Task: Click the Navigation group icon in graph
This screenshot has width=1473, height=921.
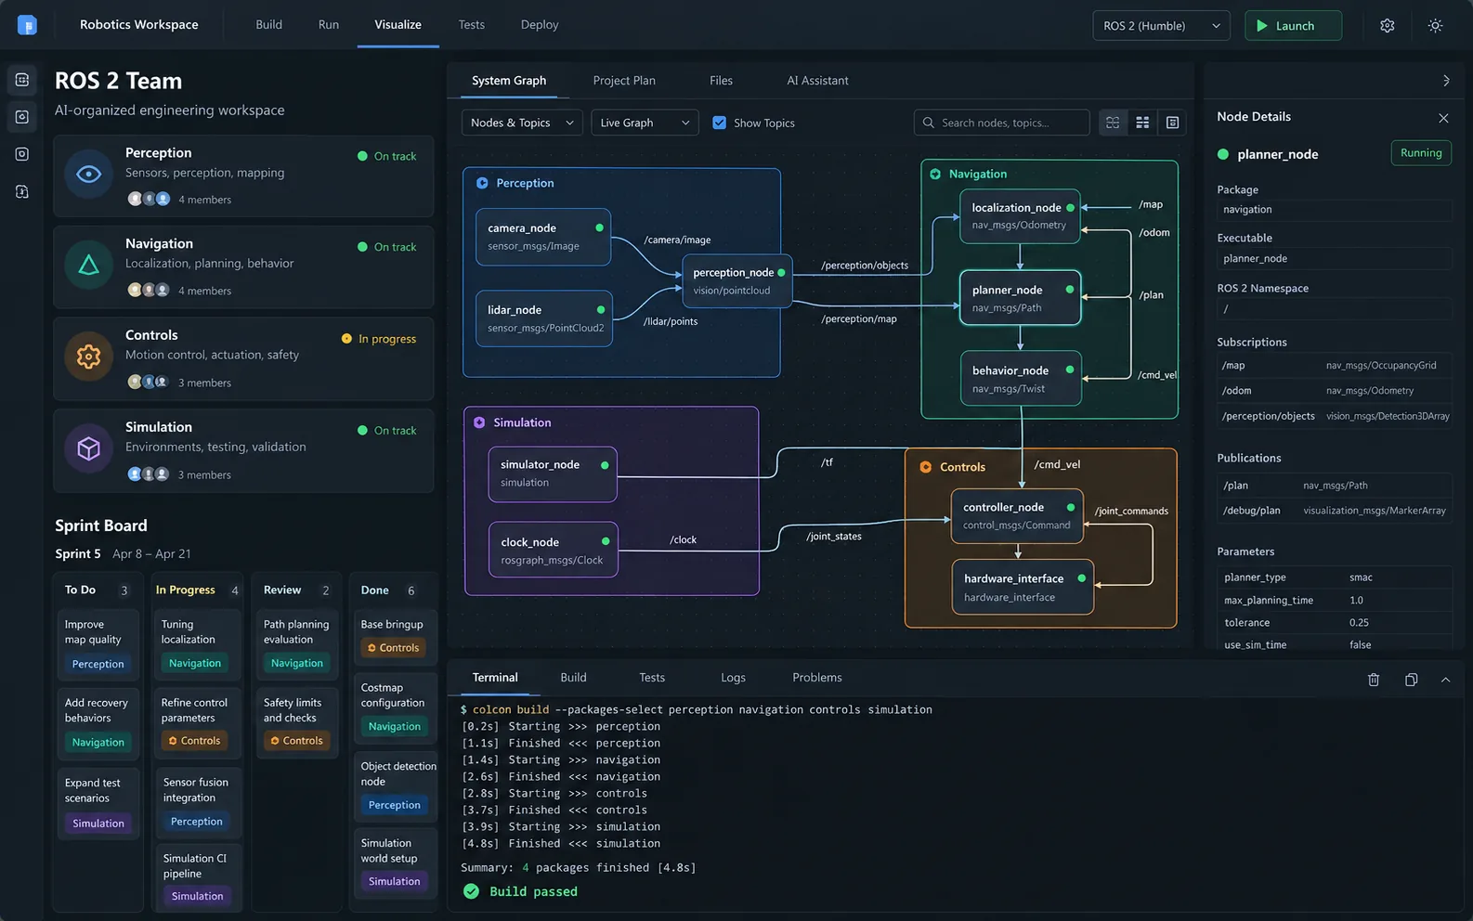Action: [x=935, y=174]
